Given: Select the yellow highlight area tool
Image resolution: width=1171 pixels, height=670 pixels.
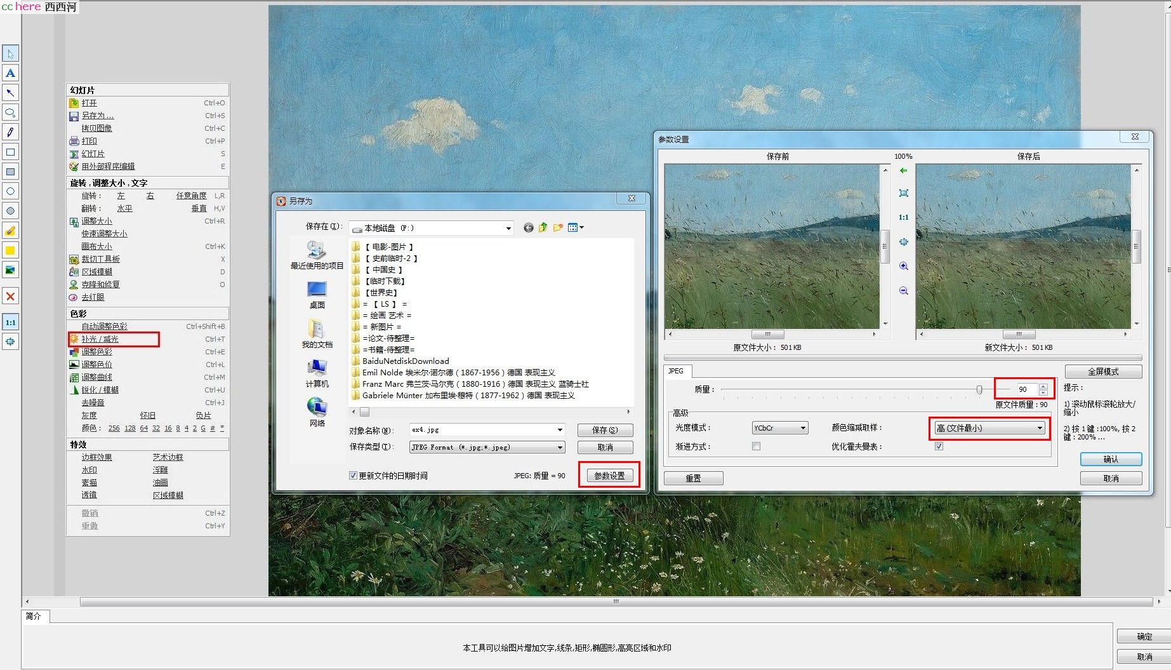Looking at the screenshot, I should pos(10,250).
